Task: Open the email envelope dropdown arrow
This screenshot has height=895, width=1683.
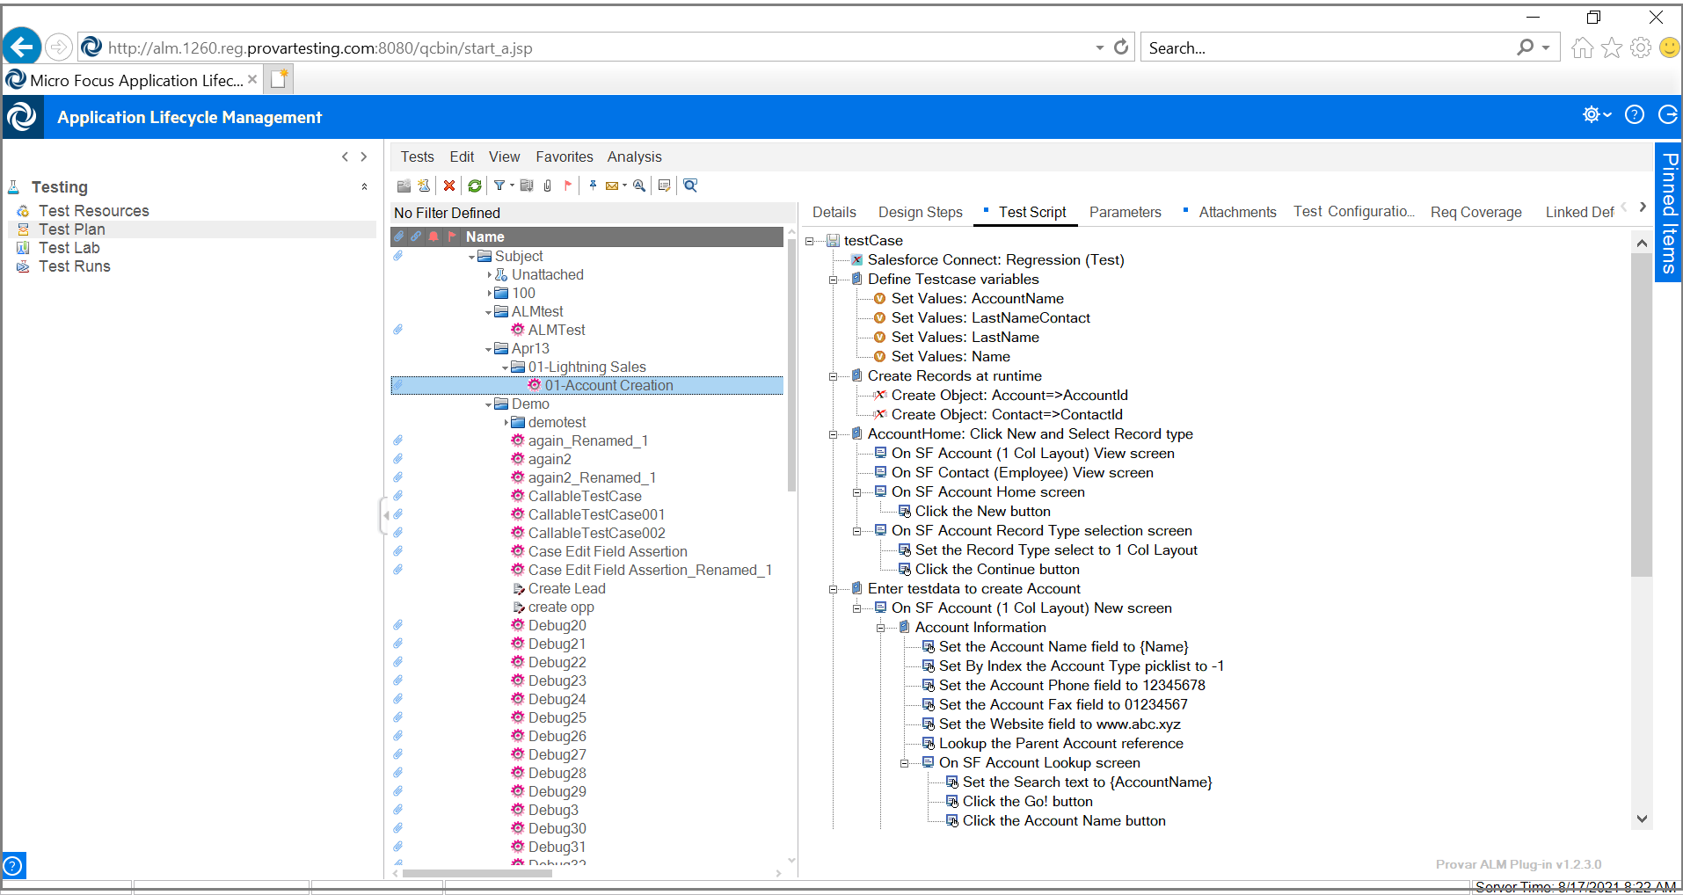Action: tap(624, 186)
